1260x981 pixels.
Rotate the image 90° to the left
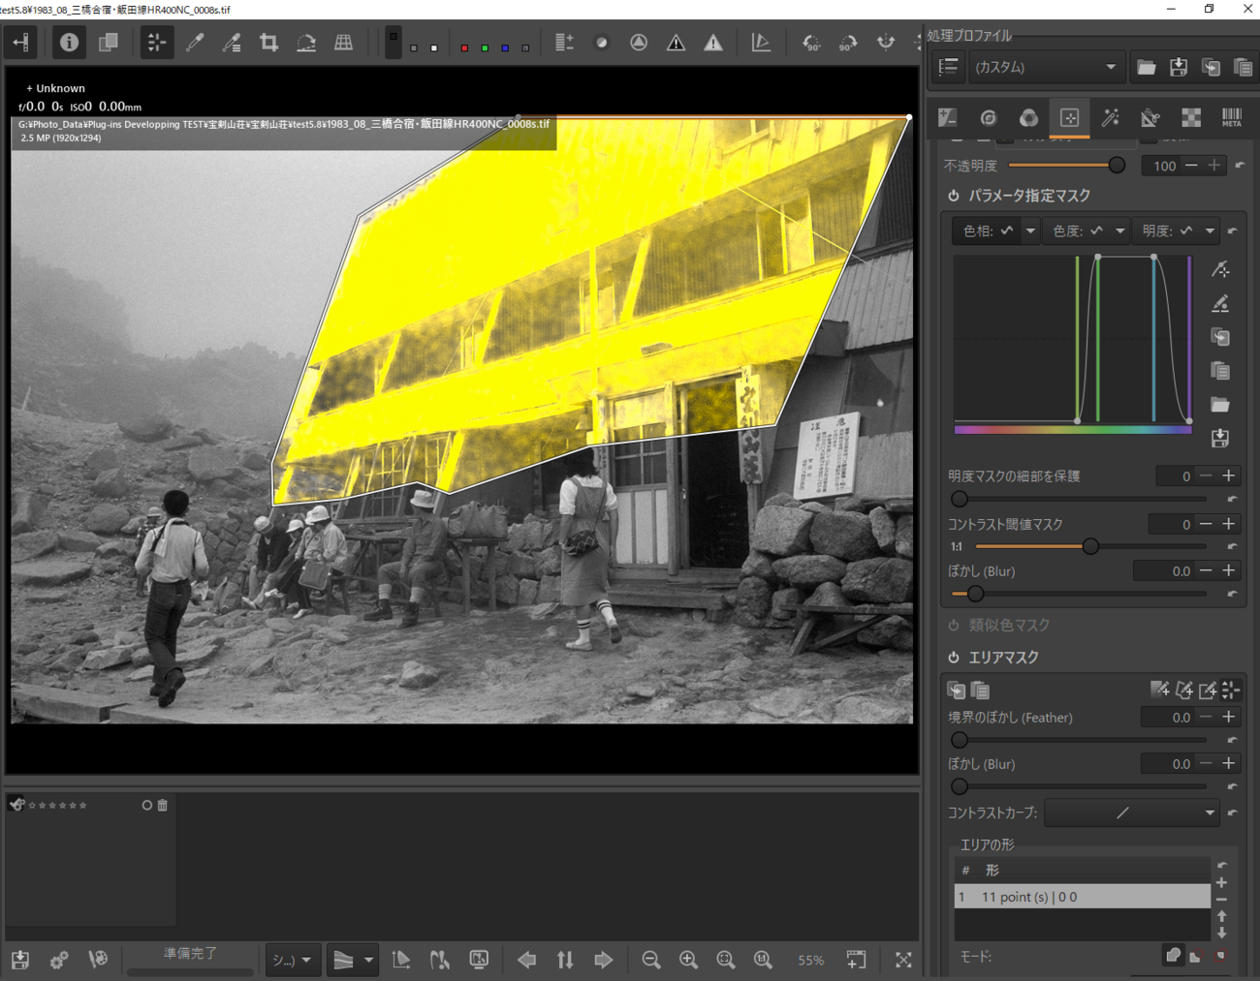810,43
